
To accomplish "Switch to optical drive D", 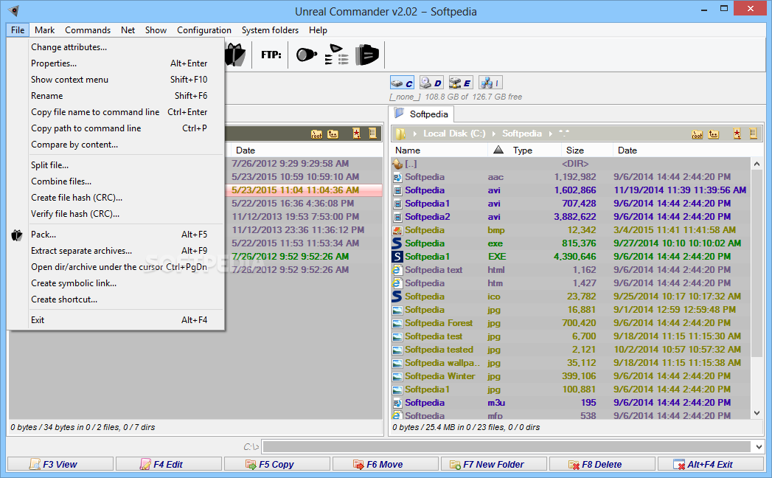I will click(431, 83).
